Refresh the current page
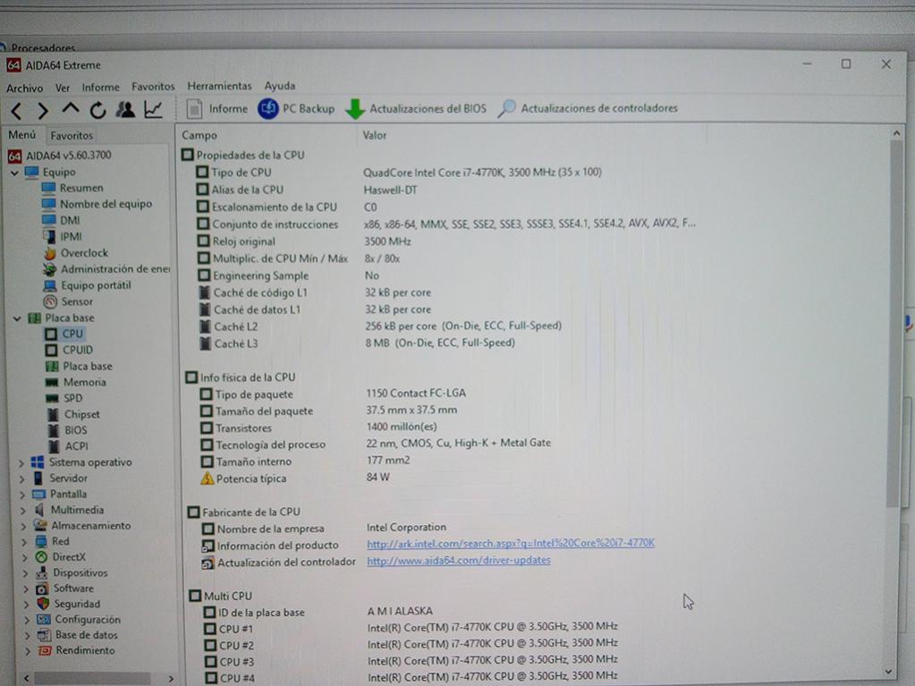This screenshot has width=915, height=686. [x=97, y=110]
